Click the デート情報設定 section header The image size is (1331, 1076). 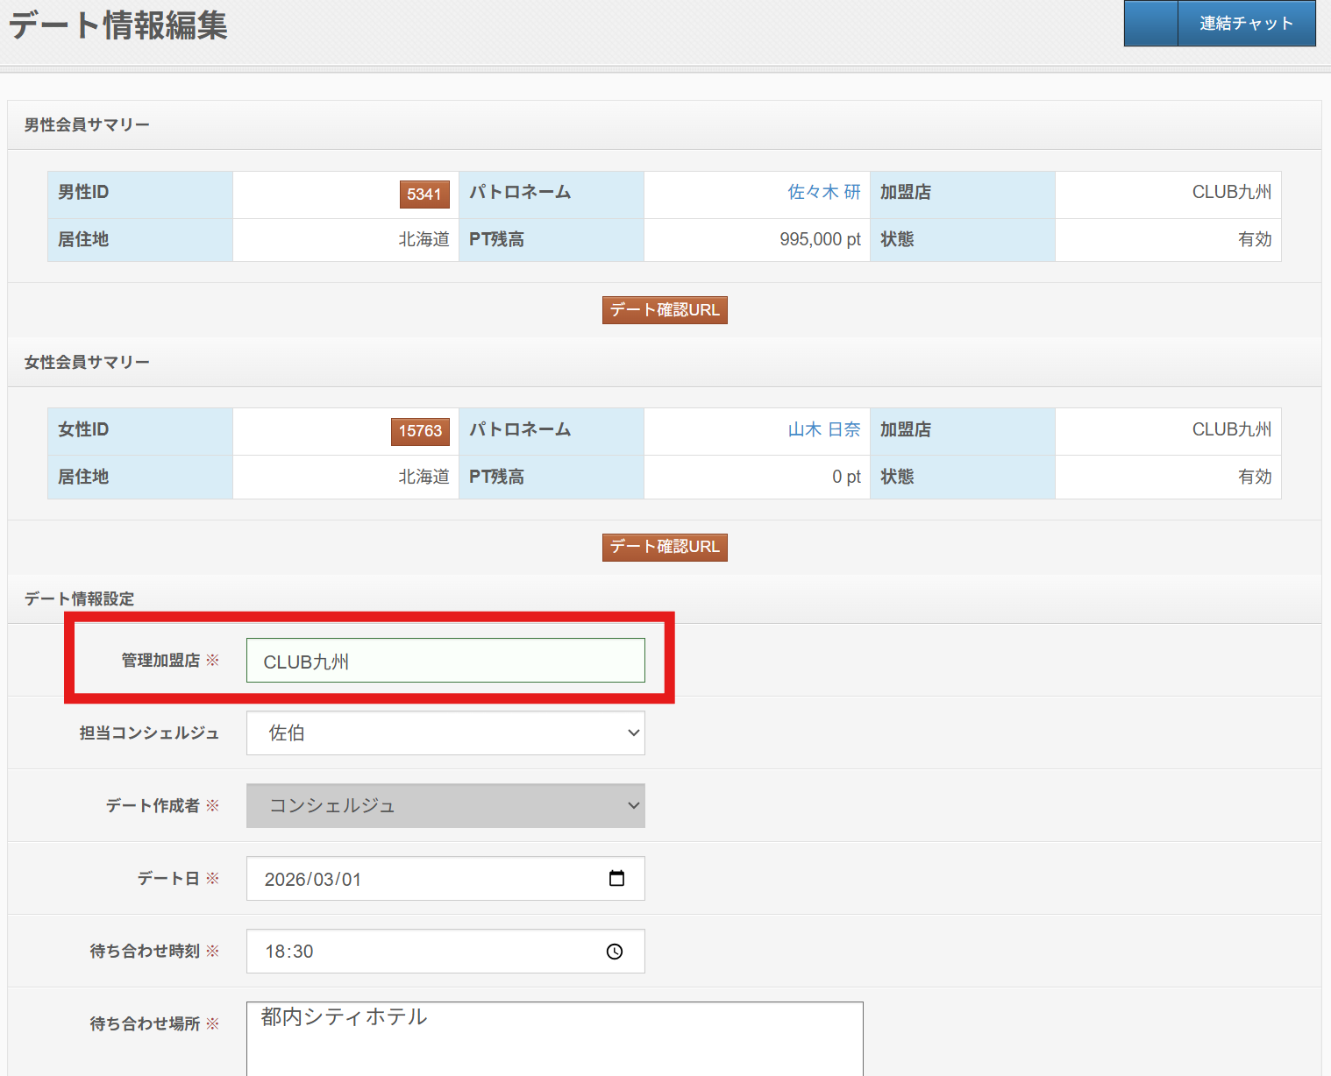coord(79,598)
